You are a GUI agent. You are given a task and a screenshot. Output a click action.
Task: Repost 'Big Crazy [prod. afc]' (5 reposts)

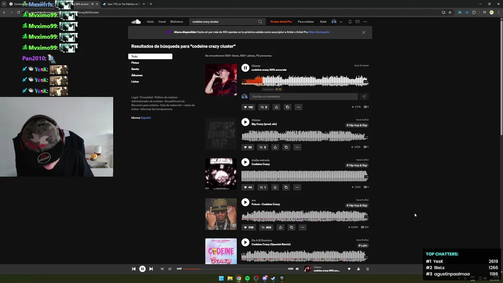[263, 147]
